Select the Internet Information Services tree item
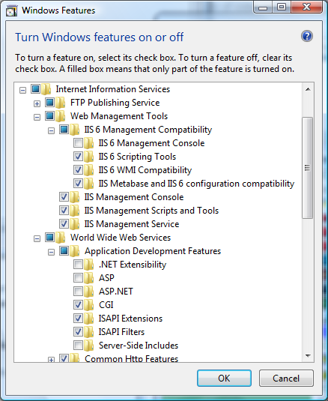The height and width of the screenshot is (401, 328). pos(113,89)
